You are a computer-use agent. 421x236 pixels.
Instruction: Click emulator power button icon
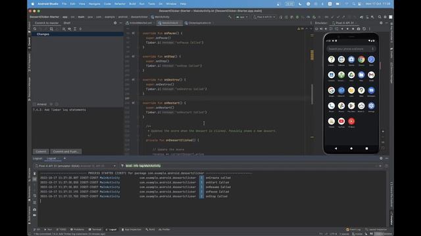pyautogui.click(x=316, y=29)
